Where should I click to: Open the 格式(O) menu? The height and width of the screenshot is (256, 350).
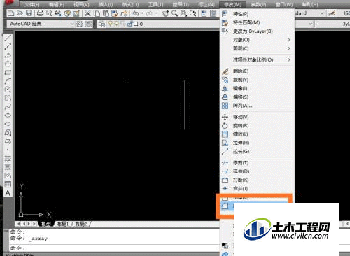130,4
